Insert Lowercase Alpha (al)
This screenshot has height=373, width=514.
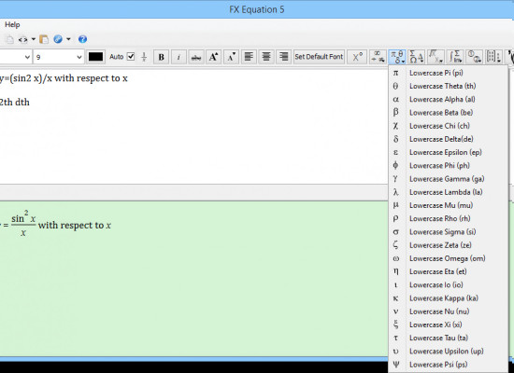click(448, 100)
